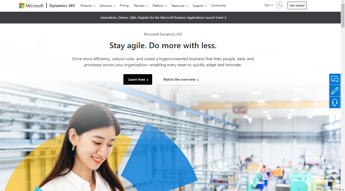Open the Dynamics 365 home link
This screenshot has width=345, height=191.
click(62, 5)
